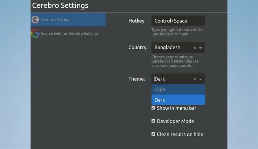Expand the Country dropdown arrow
Image resolution: width=258 pixels, height=149 pixels.
tap(201, 48)
